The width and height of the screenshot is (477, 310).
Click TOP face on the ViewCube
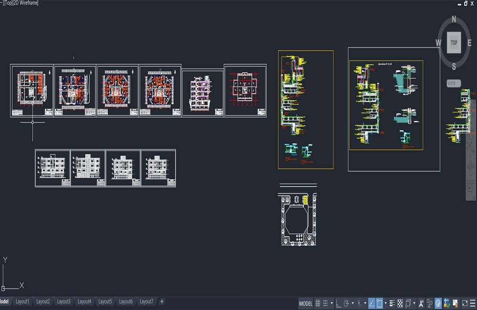click(454, 42)
